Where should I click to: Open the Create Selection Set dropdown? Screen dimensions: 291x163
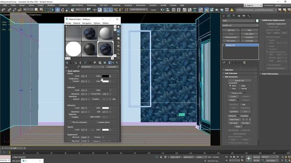click(x=138, y=10)
